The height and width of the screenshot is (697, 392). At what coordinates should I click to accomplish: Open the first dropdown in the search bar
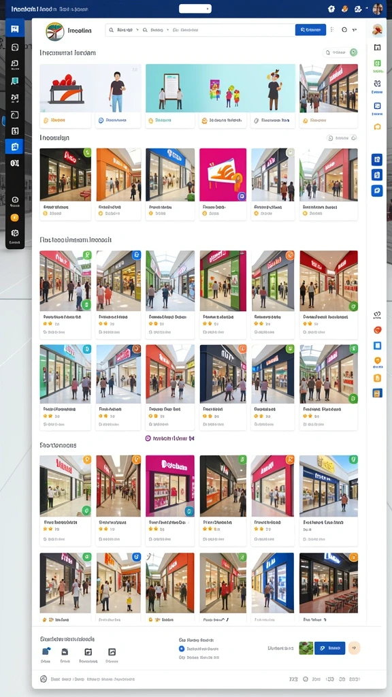tap(126, 30)
